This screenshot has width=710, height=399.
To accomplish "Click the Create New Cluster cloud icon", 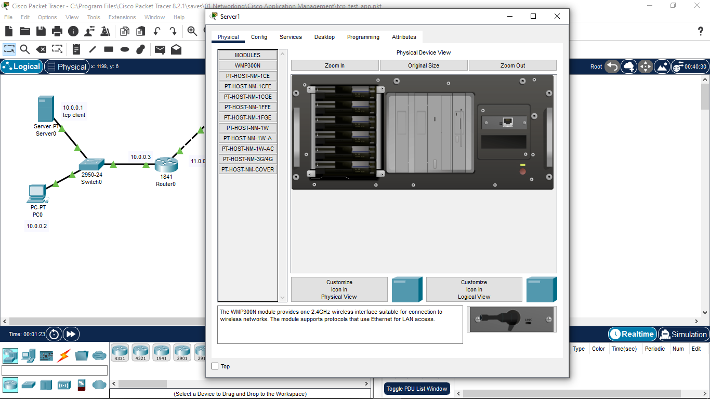I will (x=629, y=66).
